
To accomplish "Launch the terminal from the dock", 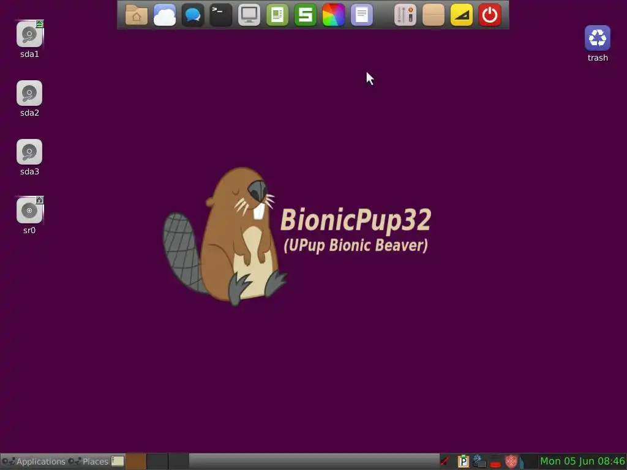I will [220, 15].
